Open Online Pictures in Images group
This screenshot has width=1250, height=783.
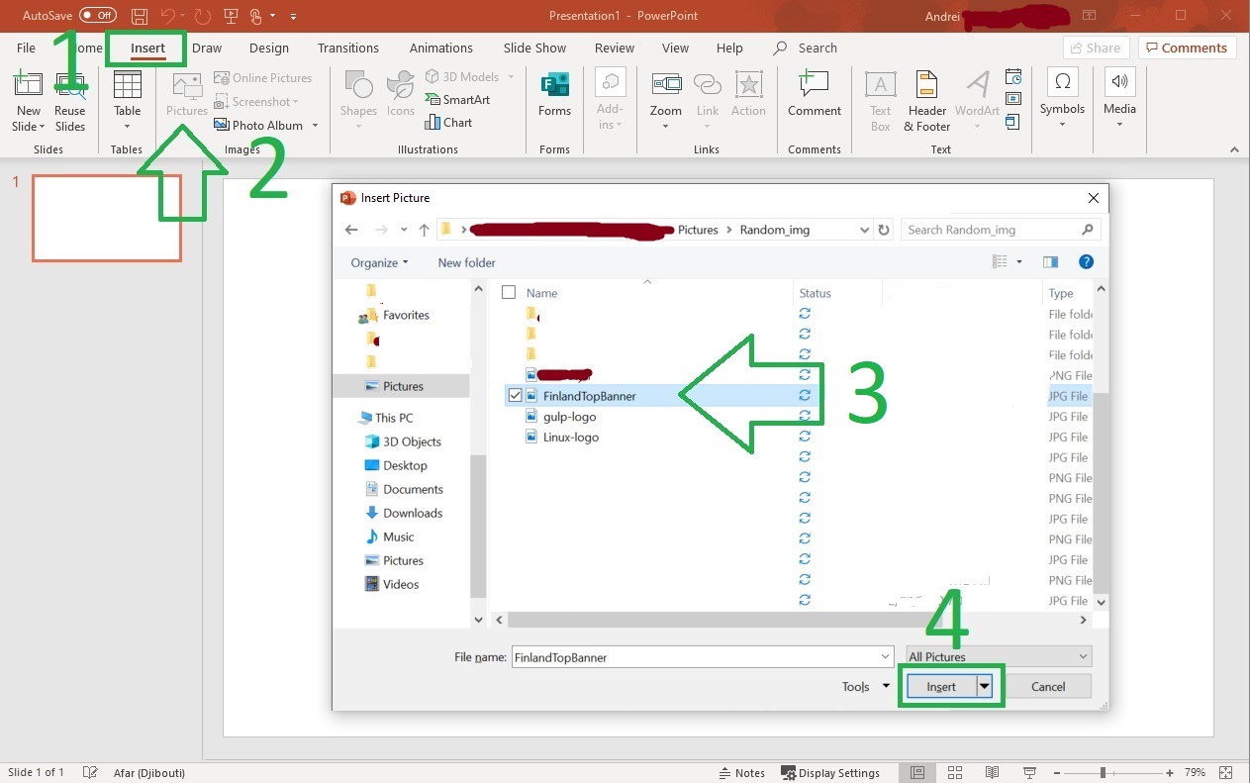pyautogui.click(x=262, y=77)
